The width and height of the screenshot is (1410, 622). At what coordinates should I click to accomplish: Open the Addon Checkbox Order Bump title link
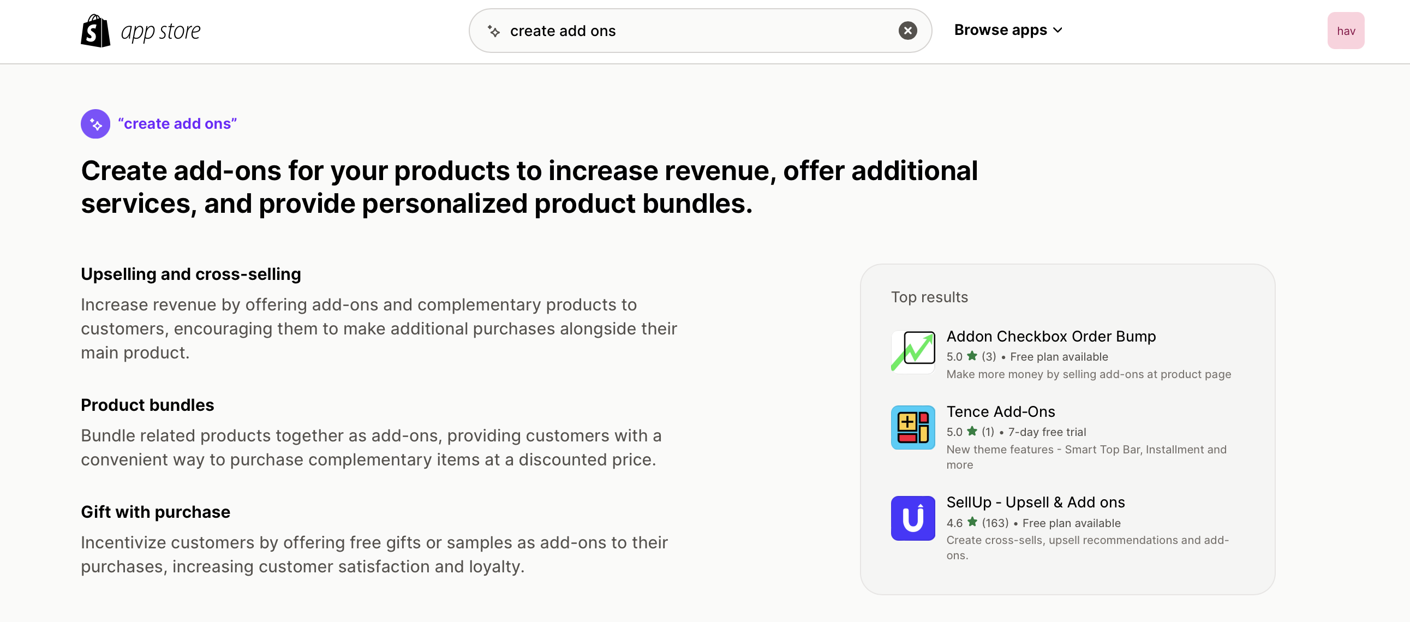(x=1051, y=336)
